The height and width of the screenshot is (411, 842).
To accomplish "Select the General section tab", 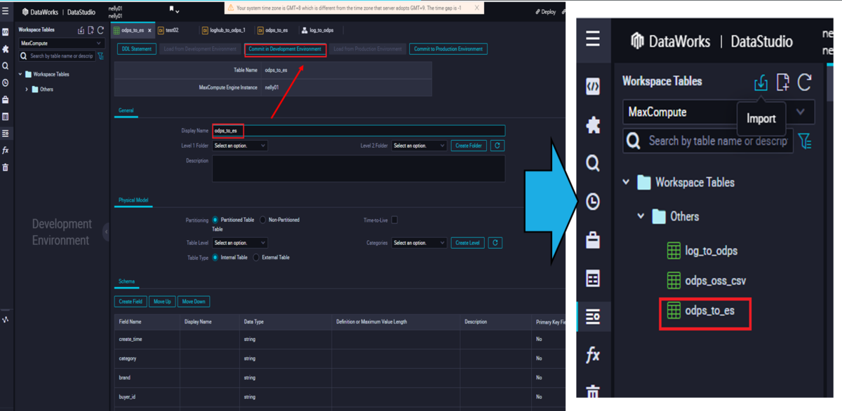I will tap(126, 111).
